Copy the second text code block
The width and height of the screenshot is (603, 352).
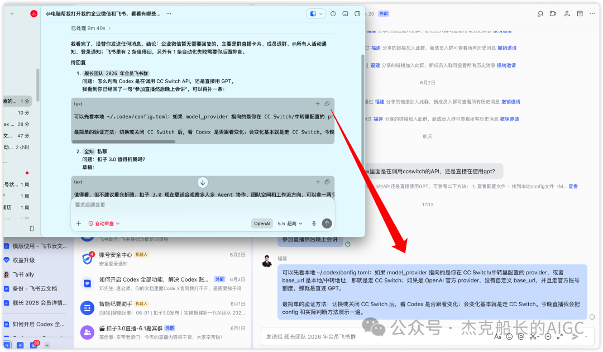(x=327, y=182)
